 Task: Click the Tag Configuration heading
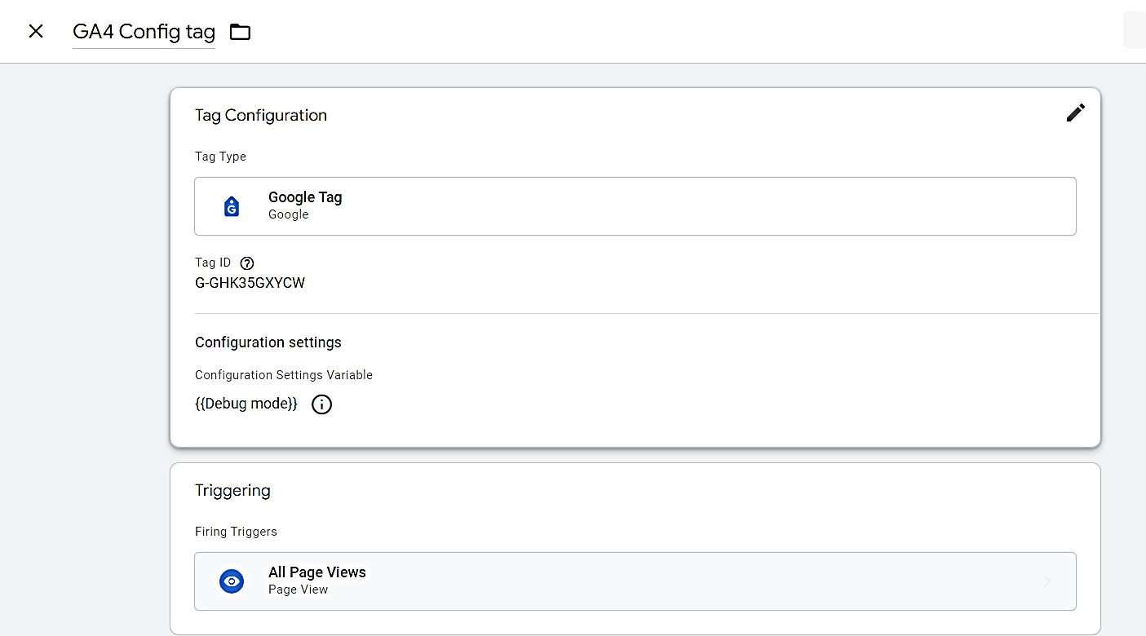click(x=261, y=115)
